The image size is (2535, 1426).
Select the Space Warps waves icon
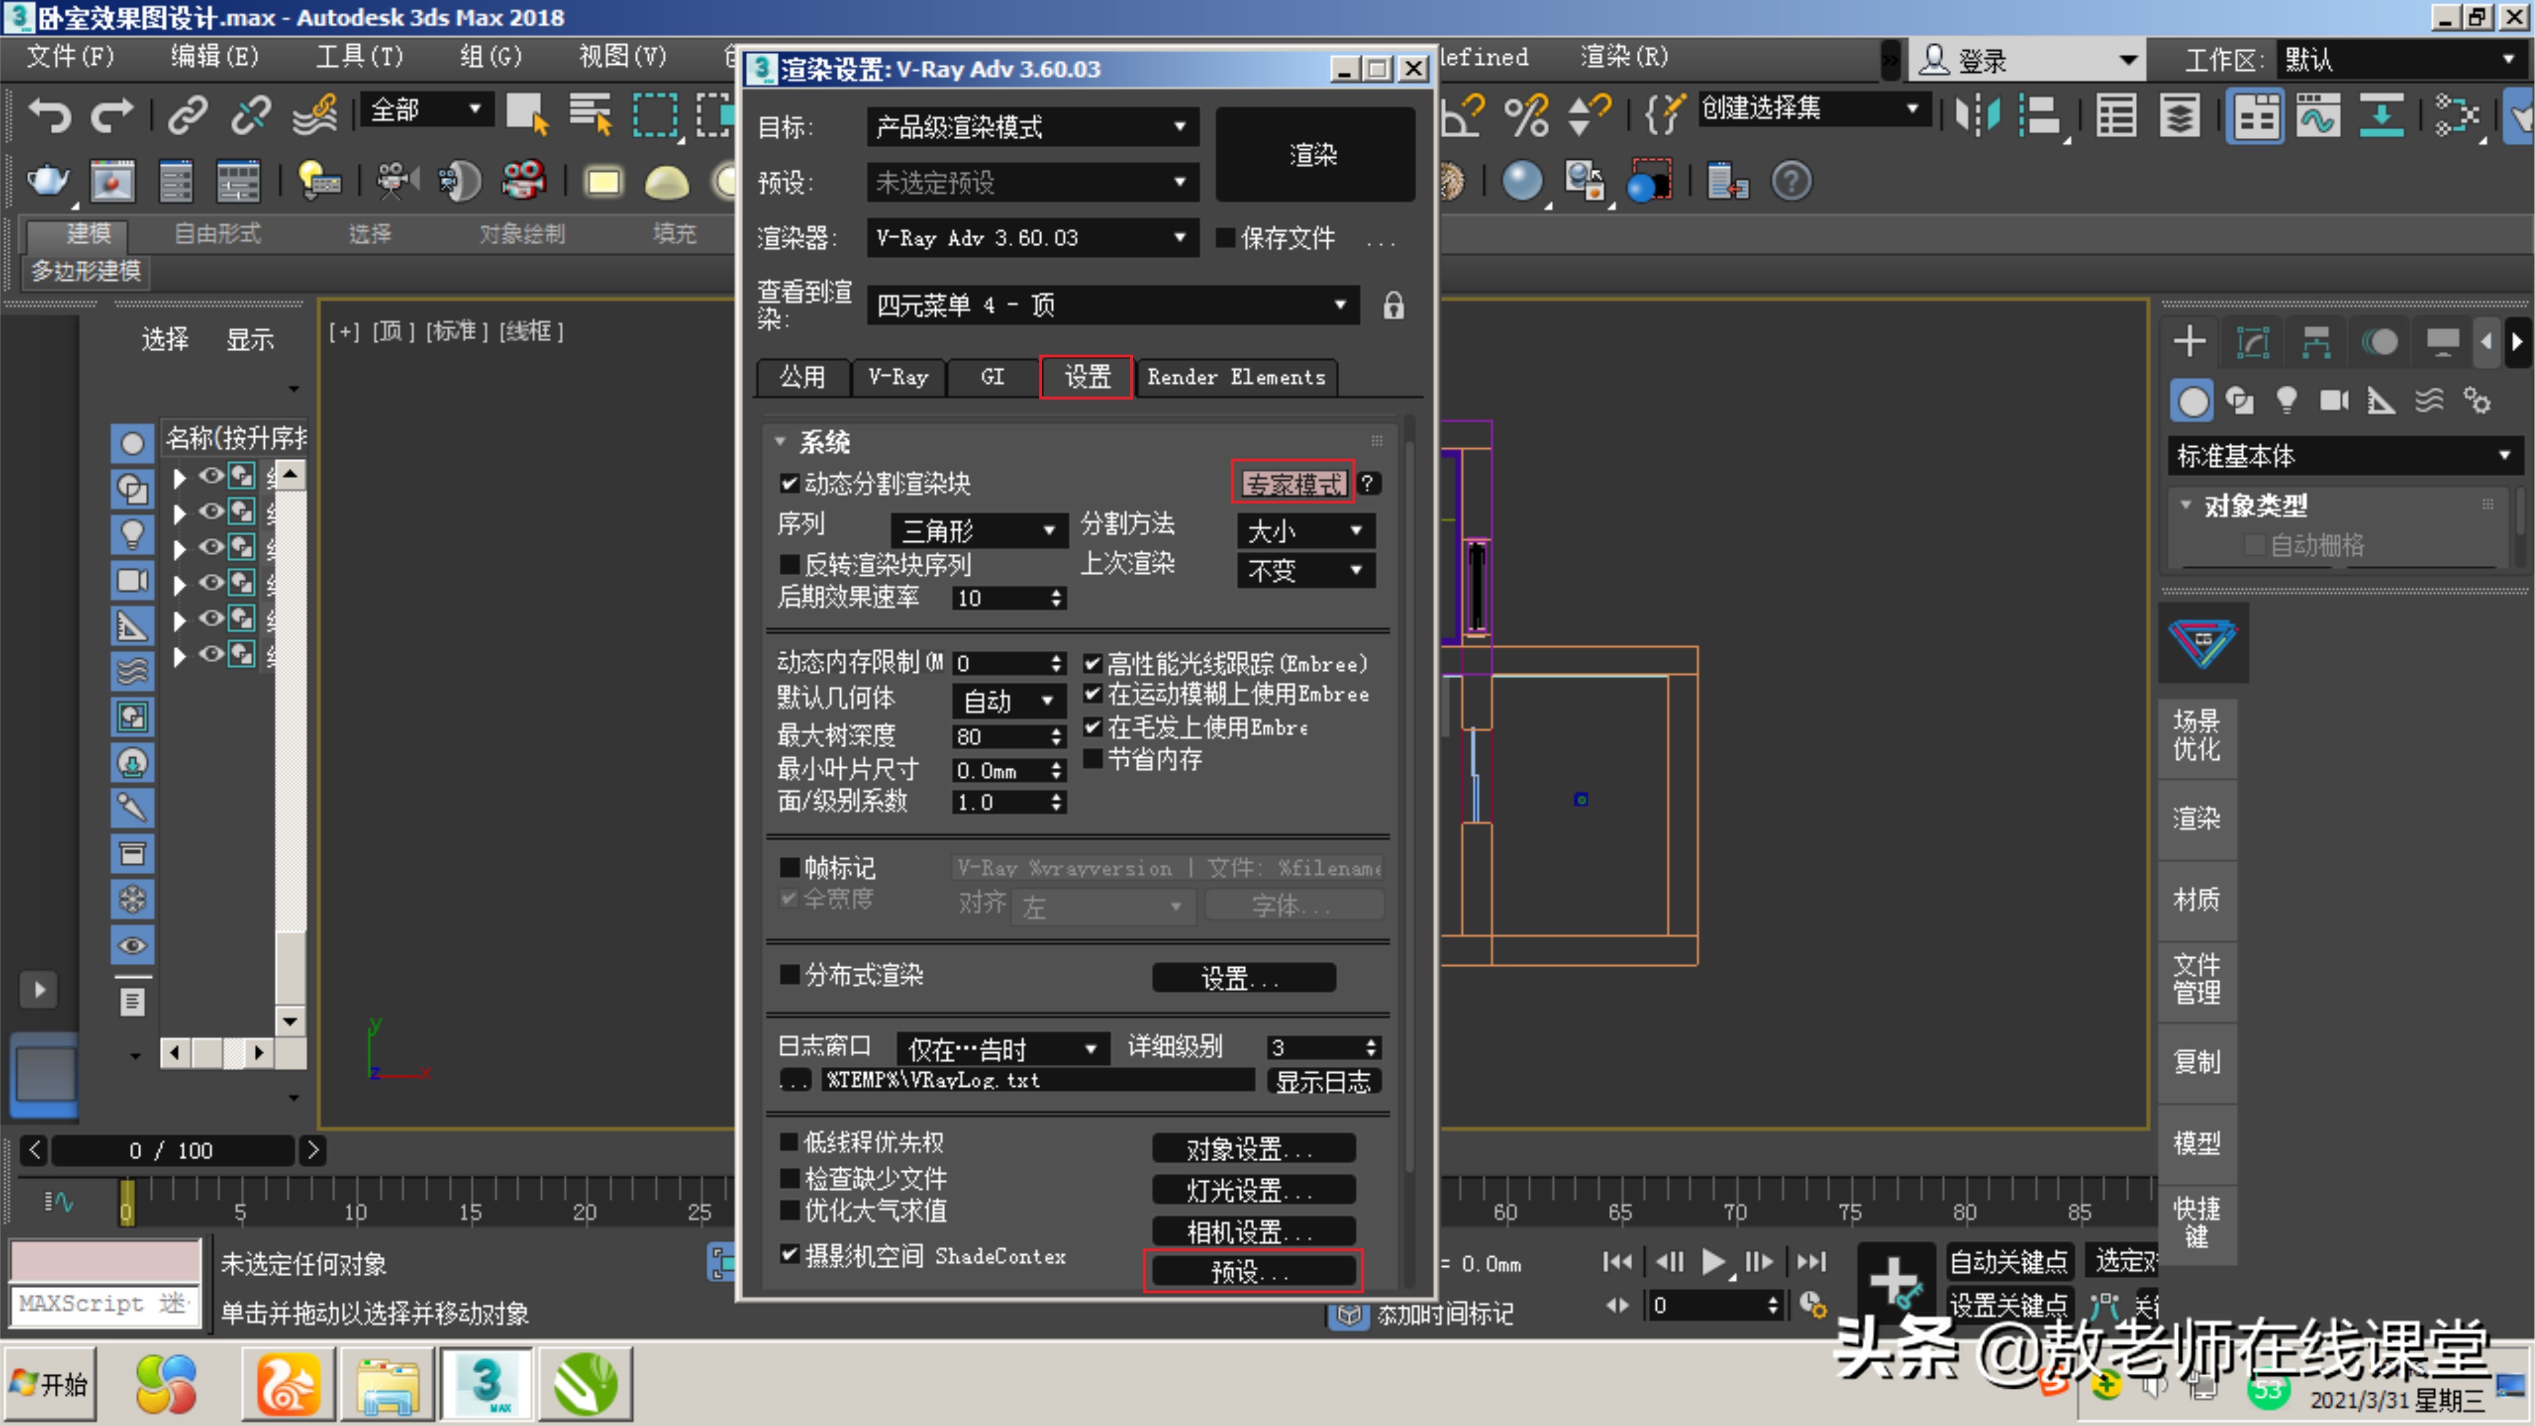coord(2429,401)
